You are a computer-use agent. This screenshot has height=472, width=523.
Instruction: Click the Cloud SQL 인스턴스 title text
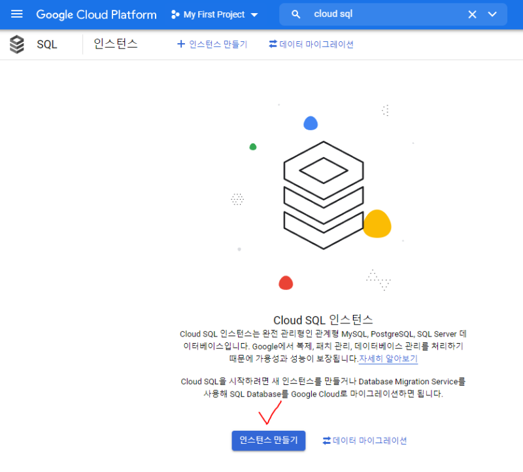[x=323, y=320]
